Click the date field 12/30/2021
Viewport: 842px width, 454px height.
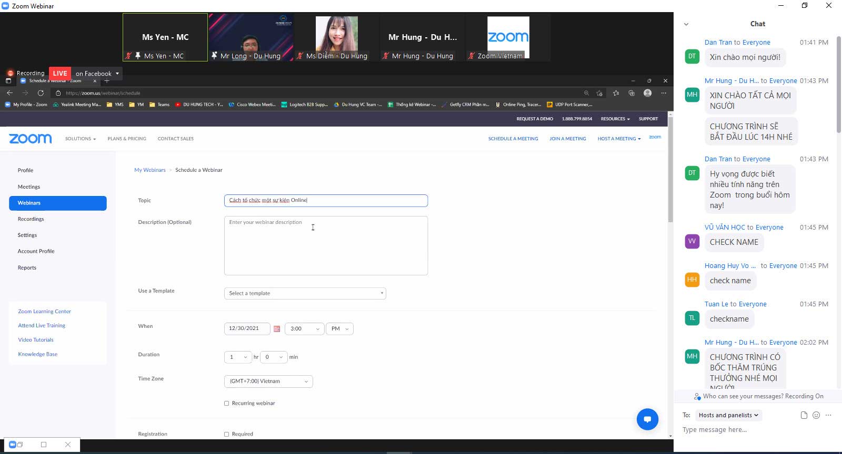click(247, 329)
